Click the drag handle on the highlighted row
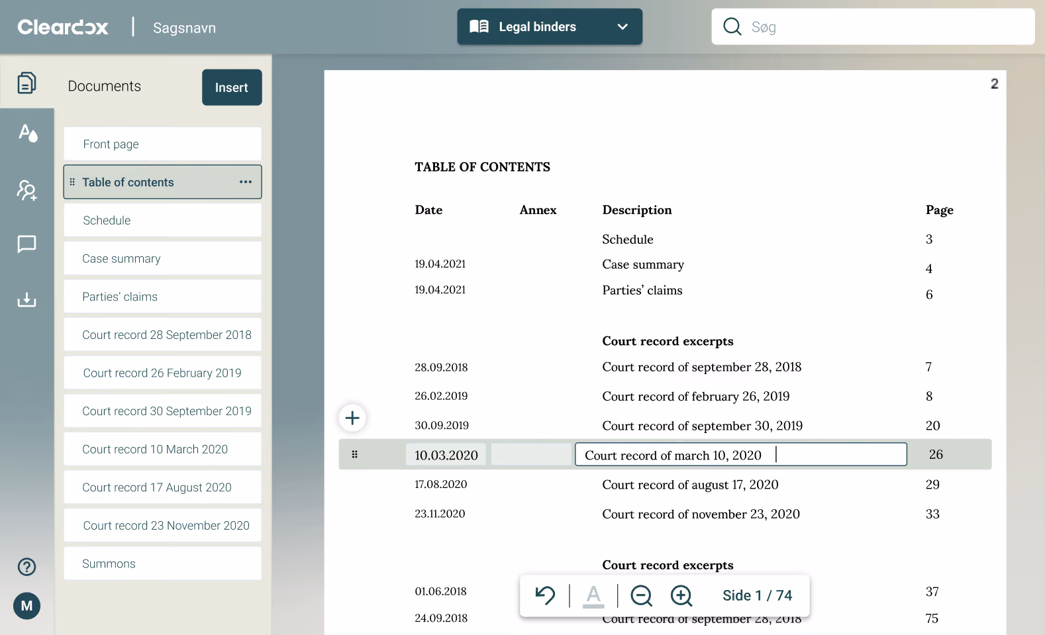The height and width of the screenshot is (635, 1045). pyautogui.click(x=354, y=454)
